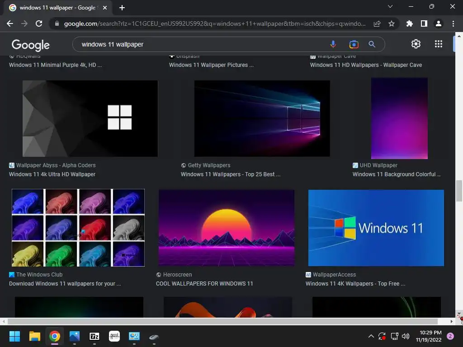Click the magnifying glass search button
The width and height of the screenshot is (463, 347).
(x=372, y=44)
